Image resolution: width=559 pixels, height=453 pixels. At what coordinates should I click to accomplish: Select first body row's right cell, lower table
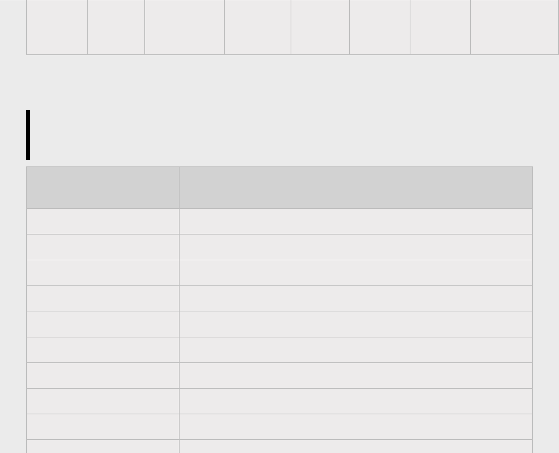pos(356,221)
